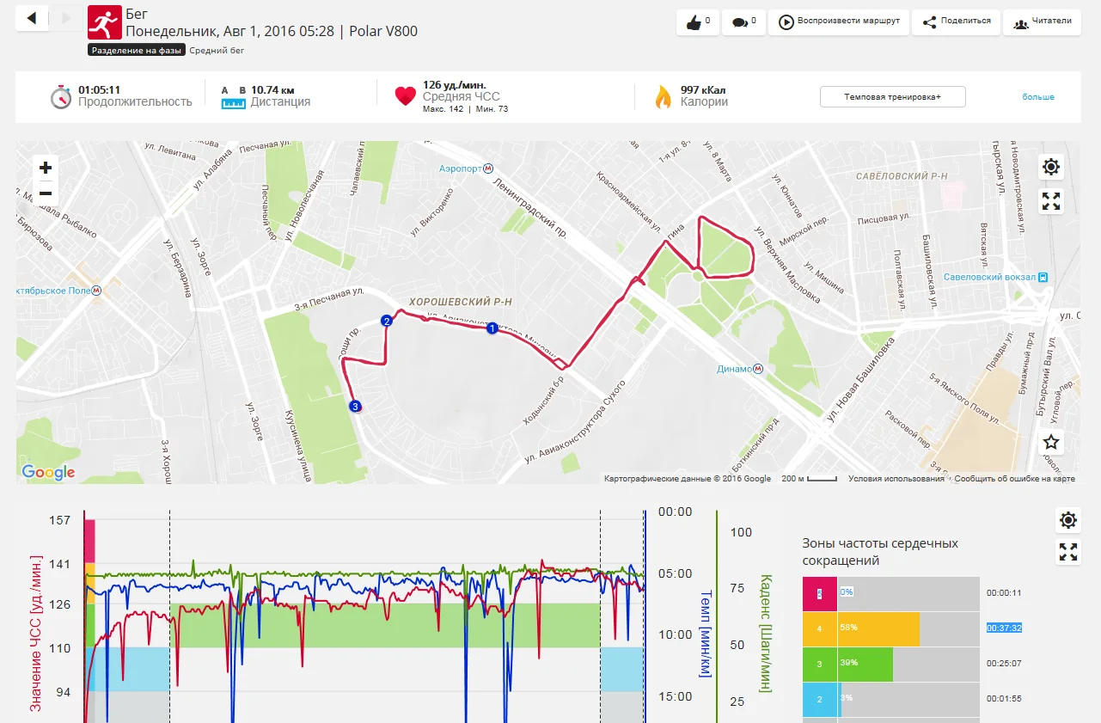The width and height of the screenshot is (1101, 723).
Task: Click the ХОРОШЕВСКИЙ Р-Н map label
Action: point(461,303)
